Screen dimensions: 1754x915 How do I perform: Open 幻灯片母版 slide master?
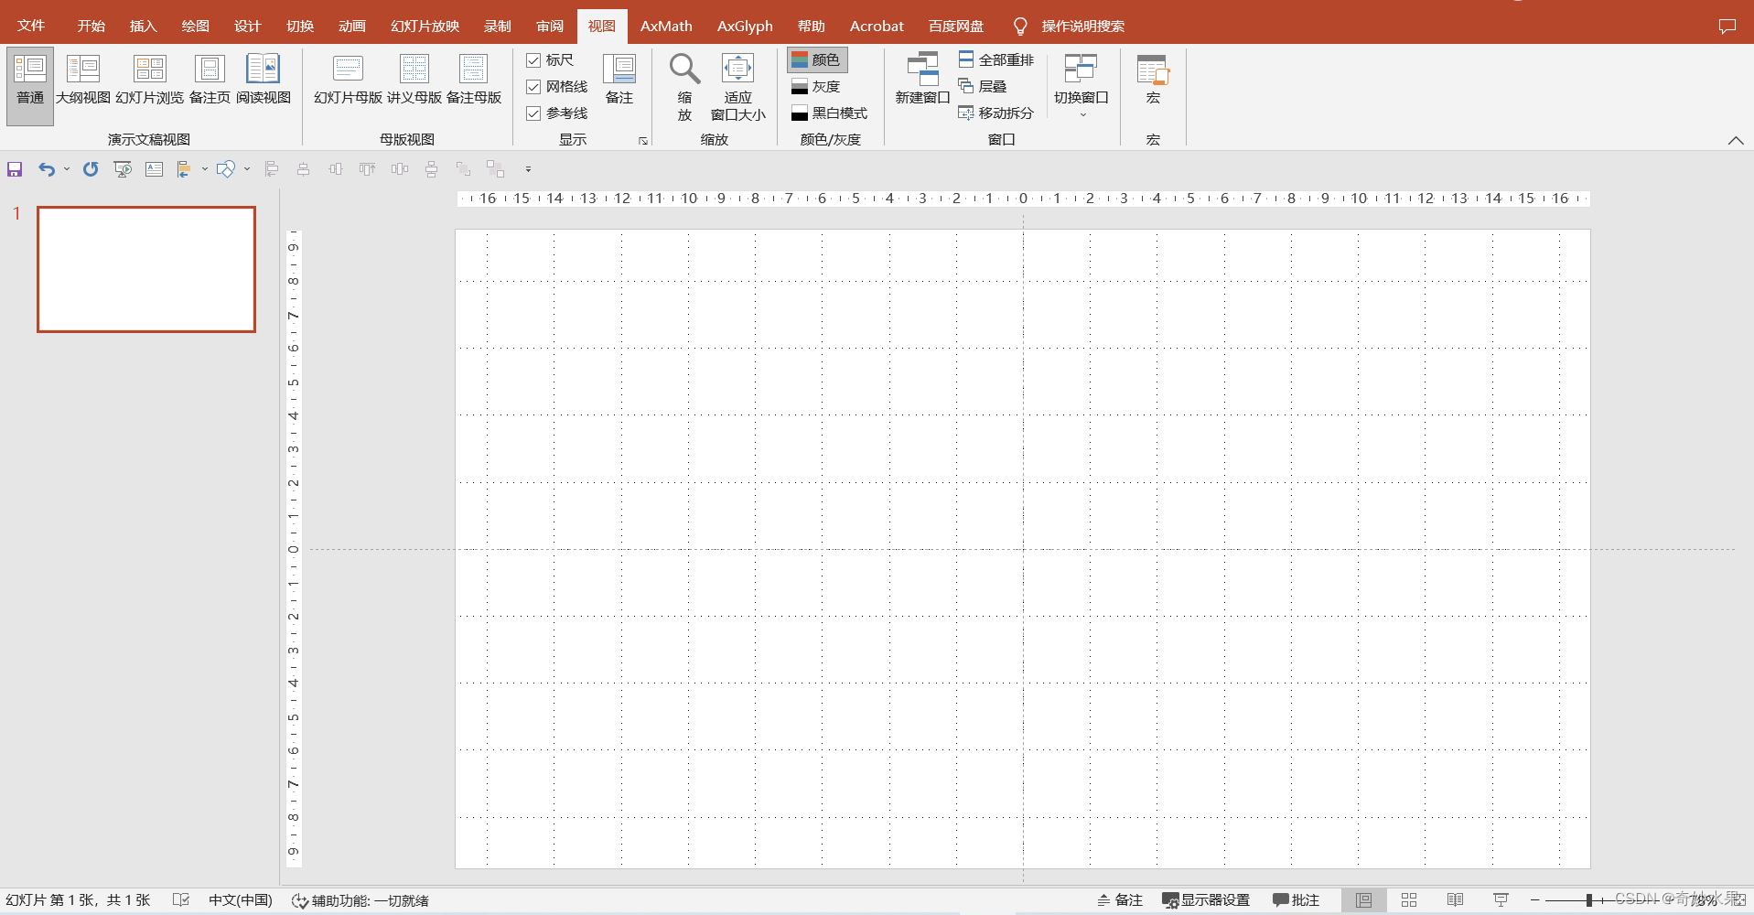coord(349,81)
